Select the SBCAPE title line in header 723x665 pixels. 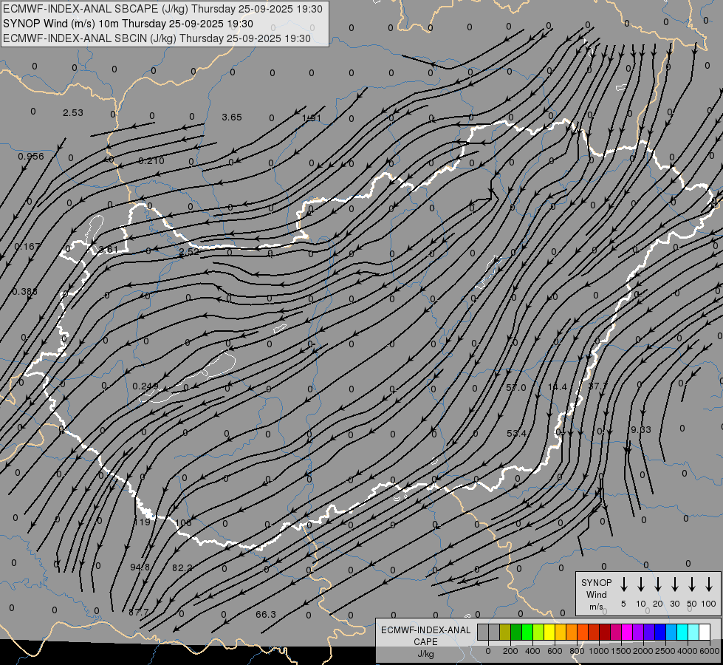click(162, 9)
